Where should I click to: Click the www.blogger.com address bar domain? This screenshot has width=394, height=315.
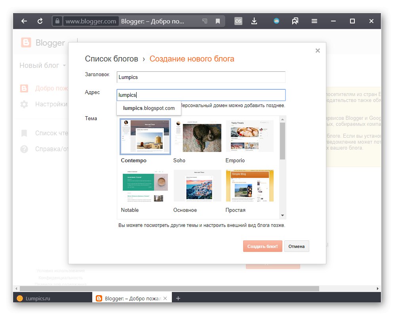(91, 21)
